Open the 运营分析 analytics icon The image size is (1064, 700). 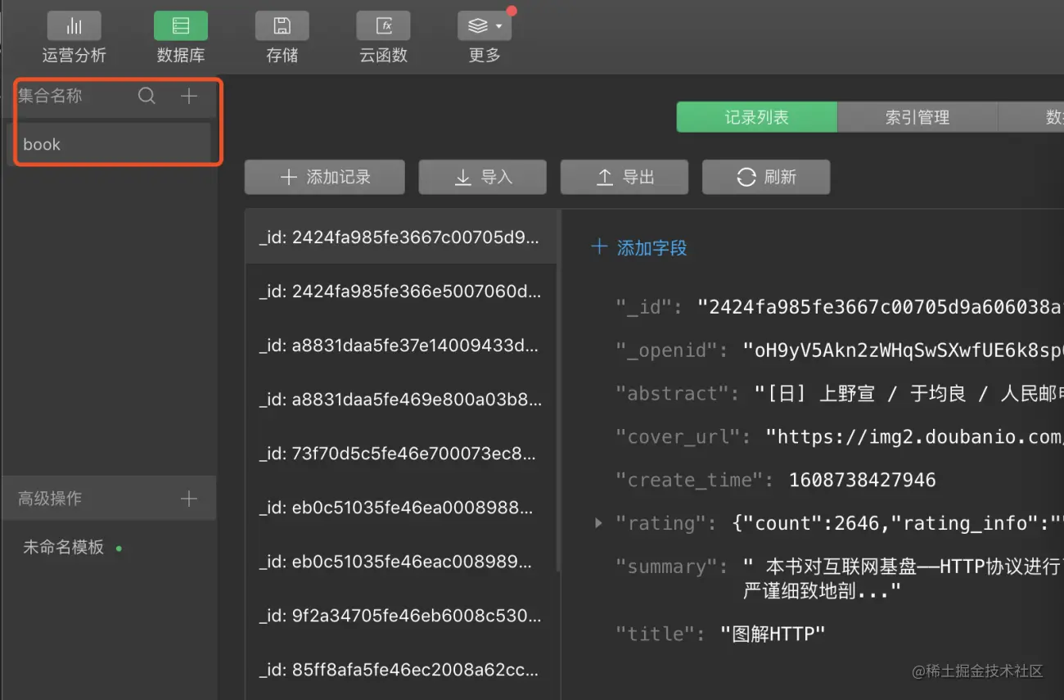(74, 26)
